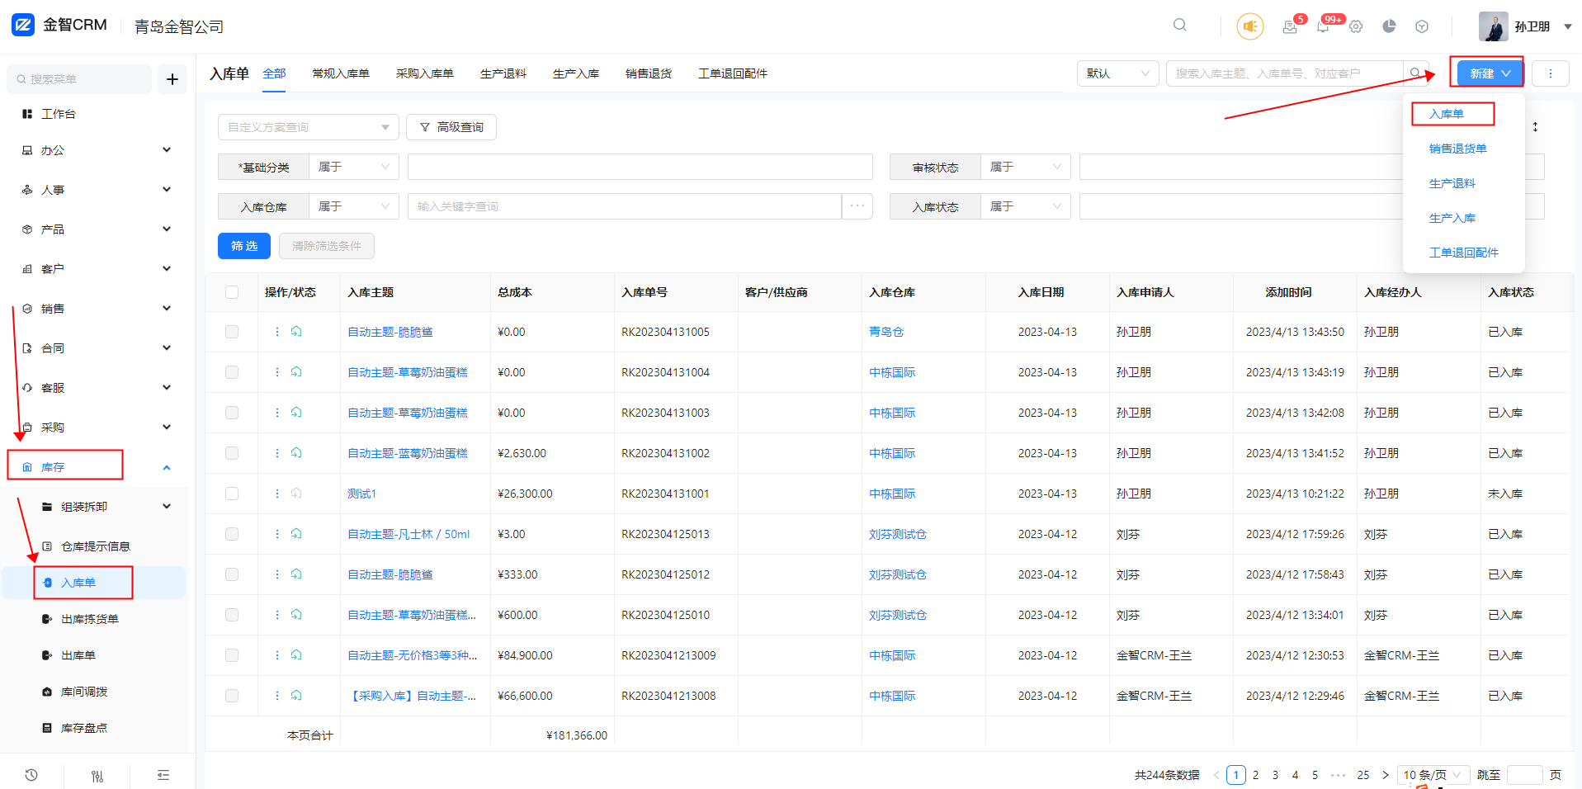Open the pie chart statistics icon
Image resolution: width=1582 pixels, height=789 pixels.
coord(1389,26)
